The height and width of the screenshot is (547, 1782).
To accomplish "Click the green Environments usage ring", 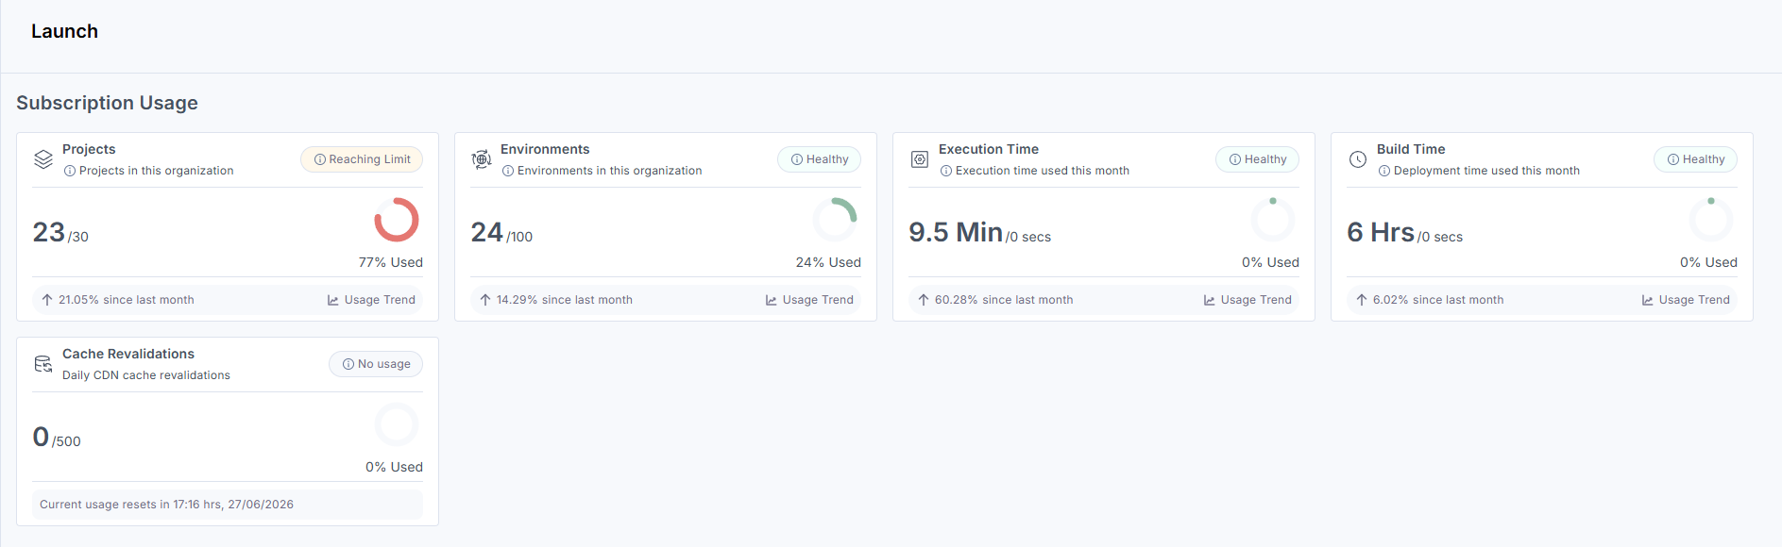I will coord(835,220).
